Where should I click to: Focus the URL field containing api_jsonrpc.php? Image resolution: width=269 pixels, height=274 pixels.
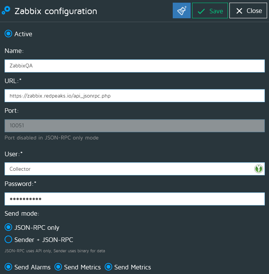coord(134,96)
